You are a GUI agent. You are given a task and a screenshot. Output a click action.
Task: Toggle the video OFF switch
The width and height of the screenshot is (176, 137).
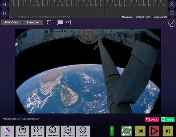pos(64,22)
